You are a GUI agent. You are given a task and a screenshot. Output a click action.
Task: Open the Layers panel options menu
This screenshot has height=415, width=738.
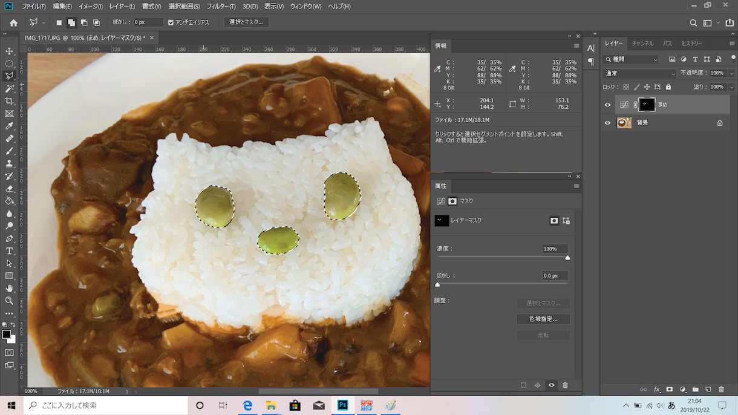pos(731,44)
